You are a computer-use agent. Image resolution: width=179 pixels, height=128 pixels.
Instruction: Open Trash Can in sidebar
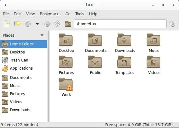[x=24, y=60]
